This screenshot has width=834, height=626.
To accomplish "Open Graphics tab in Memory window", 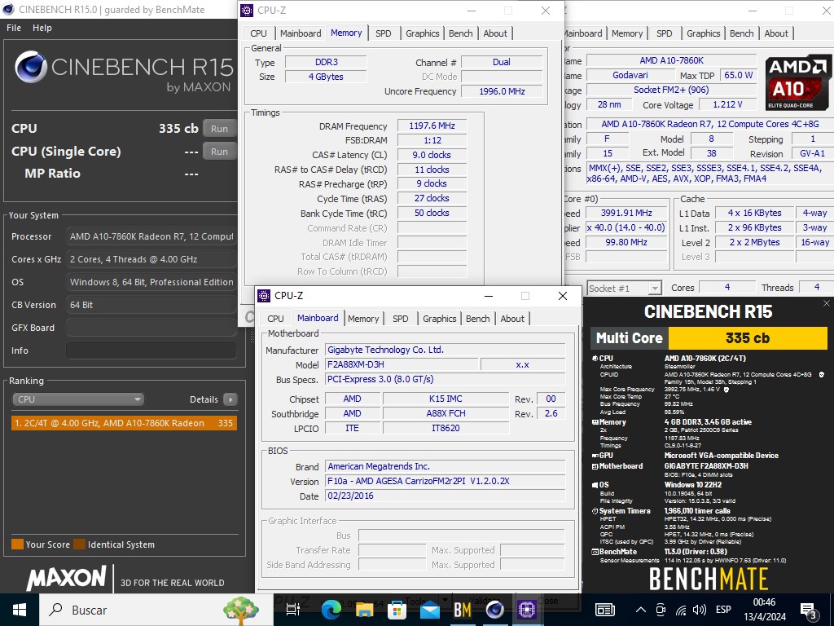I will (x=423, y=33).
